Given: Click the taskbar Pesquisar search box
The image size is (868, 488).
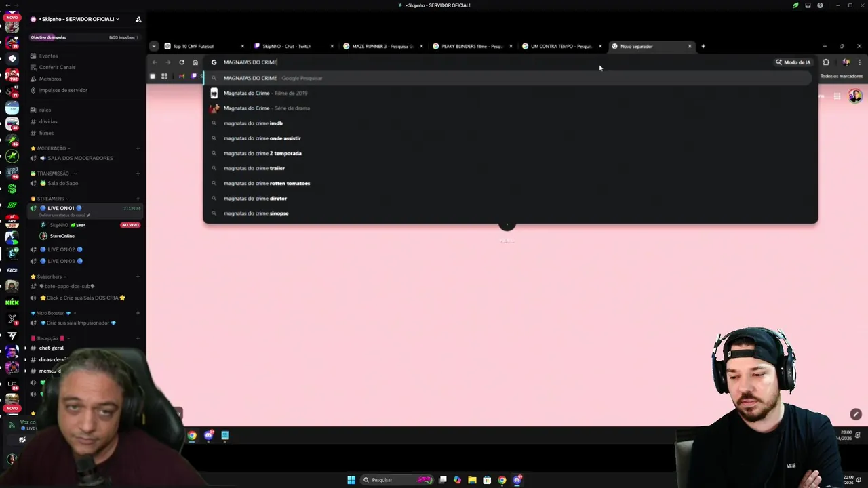Looking at the screenshot, I should [x=396, y=480].
